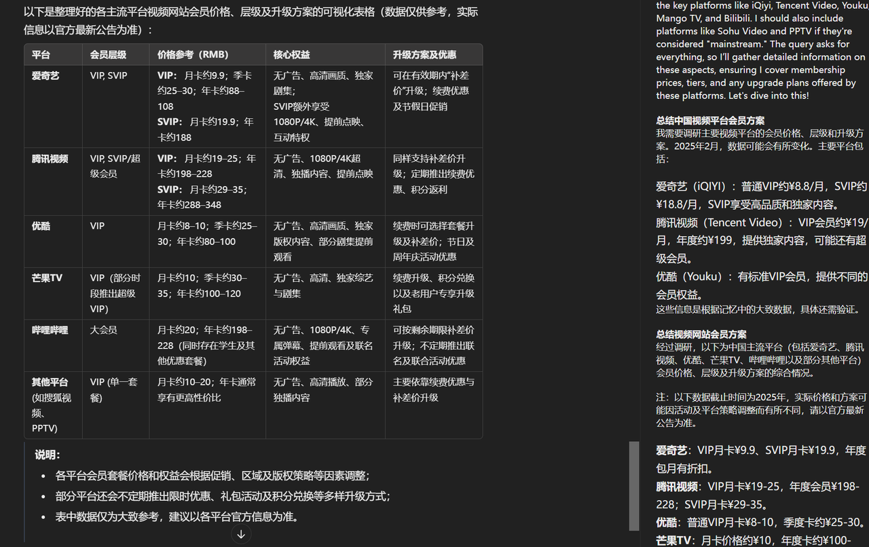This screenshot has width=869, height=547.
Task: Click benefits cell mentioning 独家版权内容
Action: 325,242
